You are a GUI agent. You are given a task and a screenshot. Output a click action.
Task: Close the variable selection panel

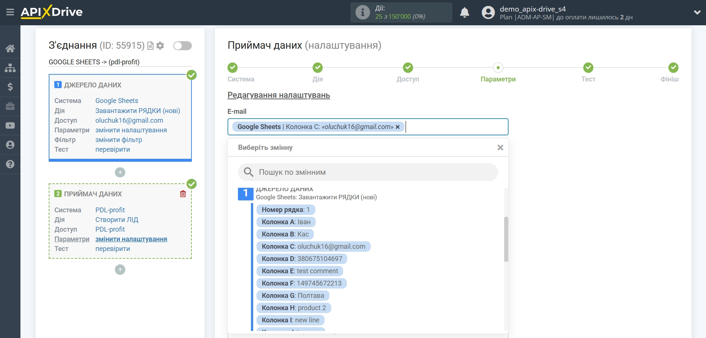500,148
